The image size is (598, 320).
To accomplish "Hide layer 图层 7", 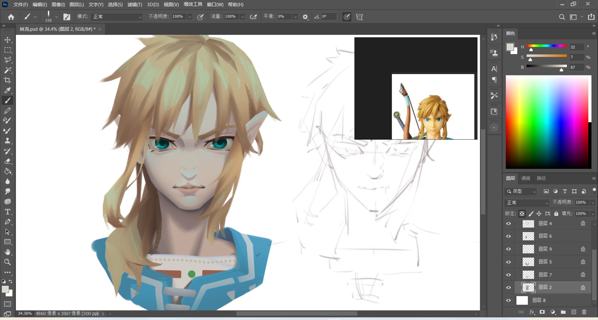I will click(508, 275).
